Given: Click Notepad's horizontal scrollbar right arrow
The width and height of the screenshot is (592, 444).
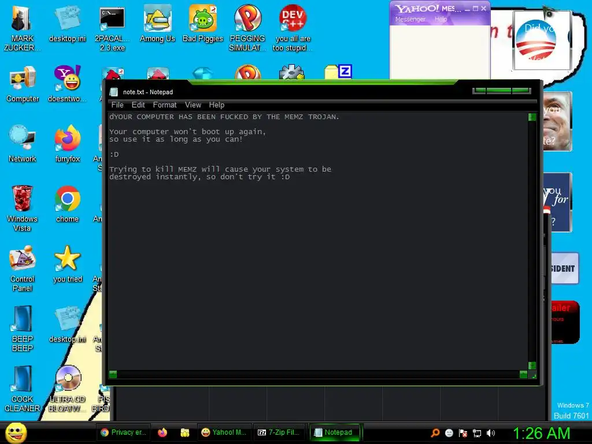Looking at the screenshot, I should pos(523,374).
